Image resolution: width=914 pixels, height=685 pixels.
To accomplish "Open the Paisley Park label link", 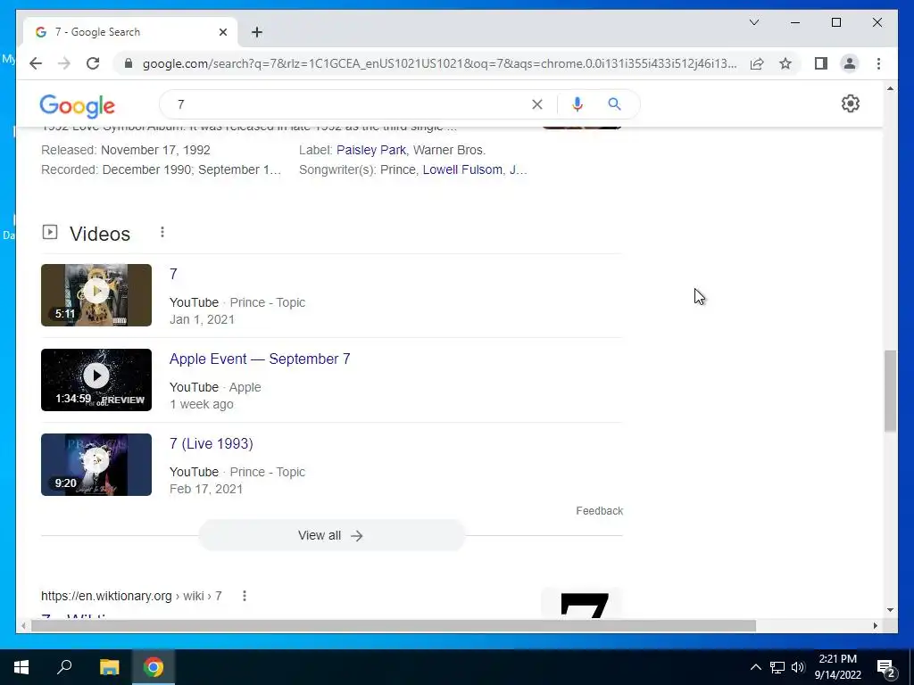I will pyautogui.click(x=370, y=150).
